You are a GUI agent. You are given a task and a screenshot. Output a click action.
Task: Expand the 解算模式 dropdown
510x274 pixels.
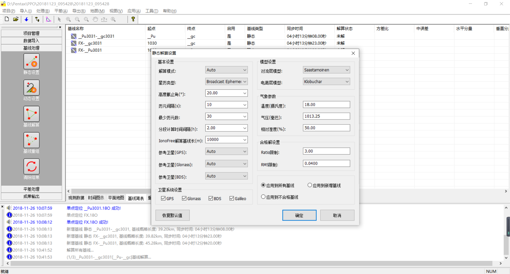(x=226, y=70)
